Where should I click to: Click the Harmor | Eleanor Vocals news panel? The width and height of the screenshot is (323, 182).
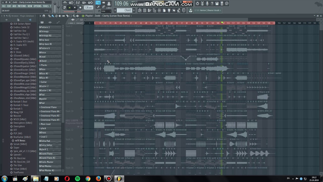207,10
